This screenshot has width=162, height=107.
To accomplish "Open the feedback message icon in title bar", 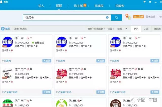I will pyautogui.click(x=145, y=2).
